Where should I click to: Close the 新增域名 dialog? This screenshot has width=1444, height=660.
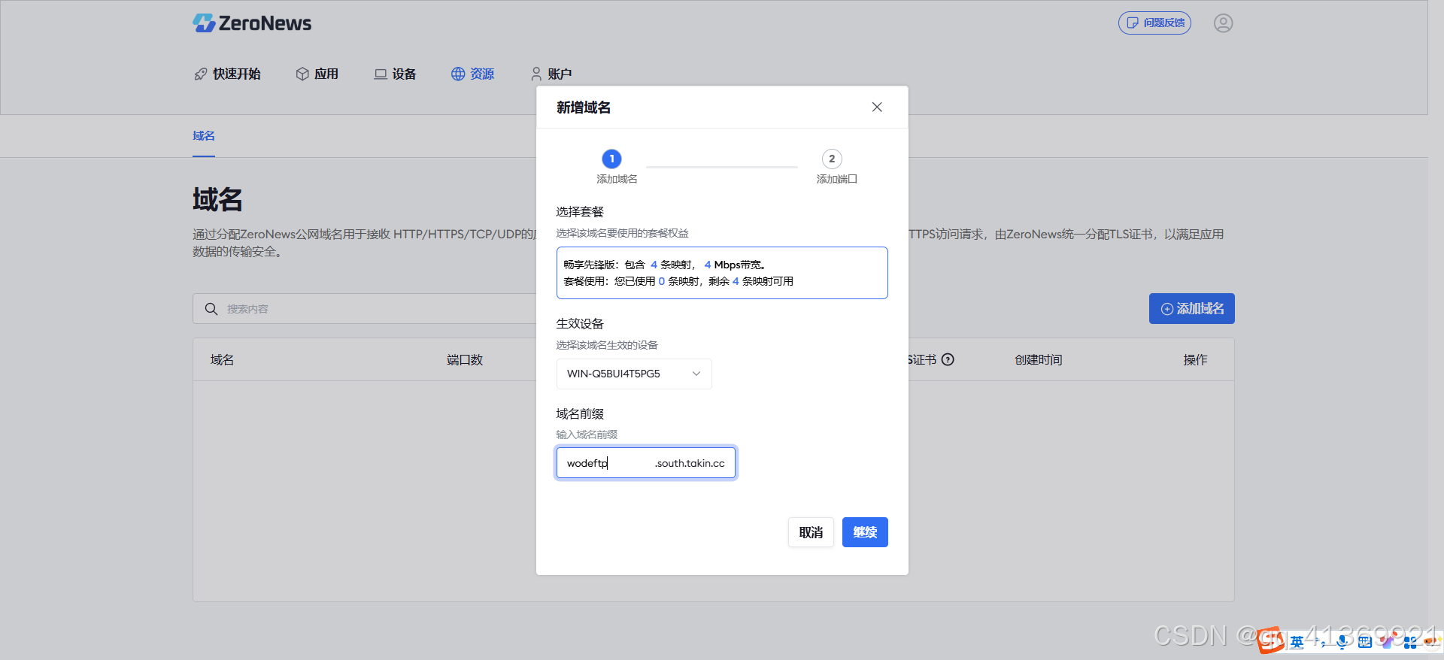(x=877, y=107)
